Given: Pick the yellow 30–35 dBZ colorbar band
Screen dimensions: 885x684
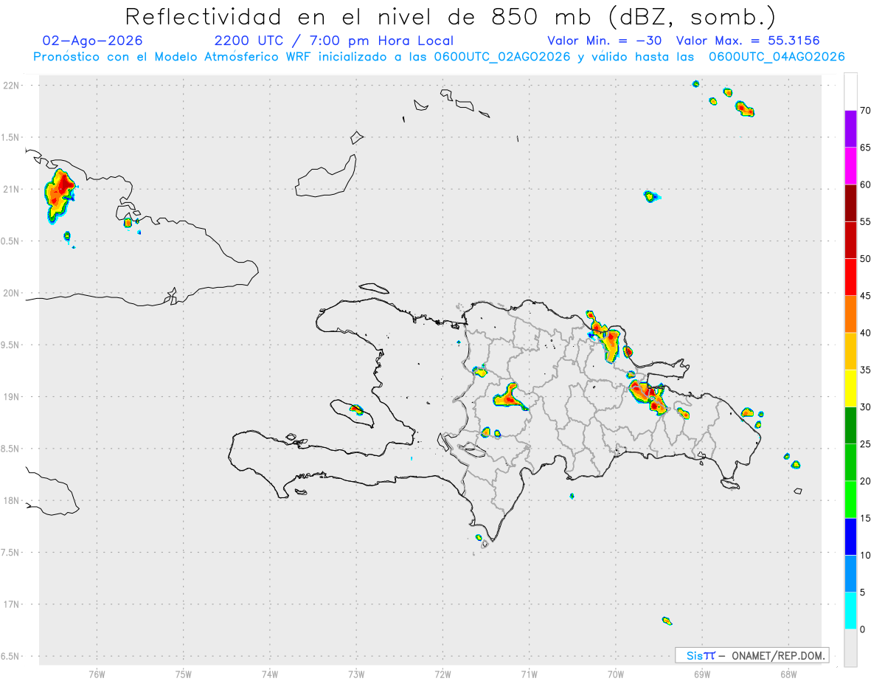Looking at the screenshot, I should (x=850, y=388).
